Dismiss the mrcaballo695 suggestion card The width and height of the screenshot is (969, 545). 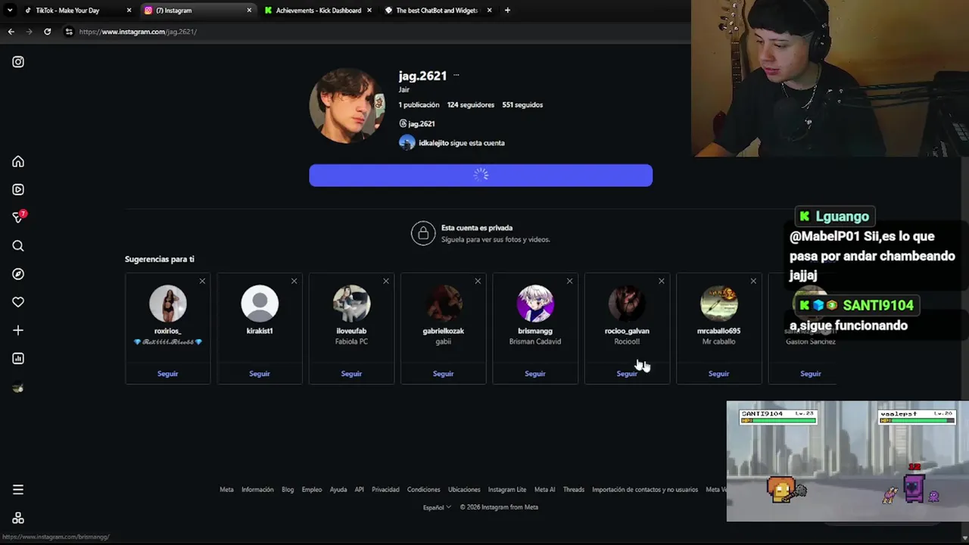tap(753, 281)
